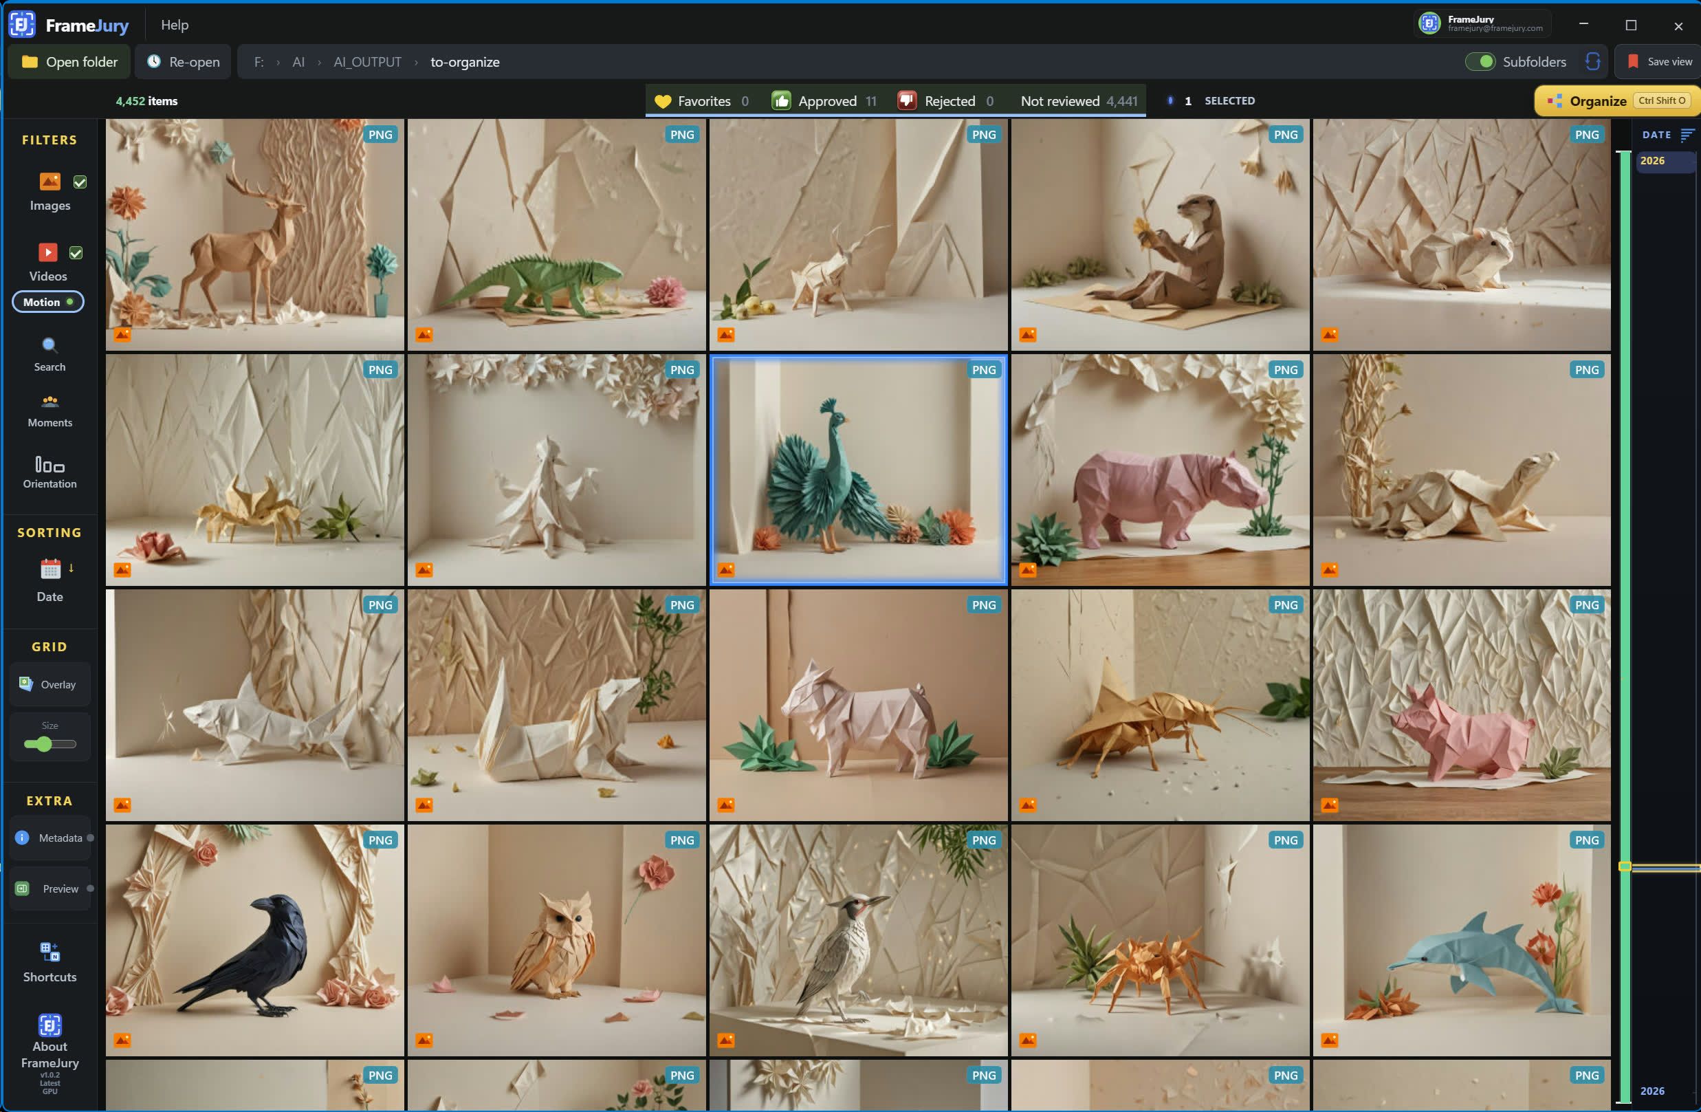Open the Shortcuts panel

pyautogui.click(x=50, y=963)
